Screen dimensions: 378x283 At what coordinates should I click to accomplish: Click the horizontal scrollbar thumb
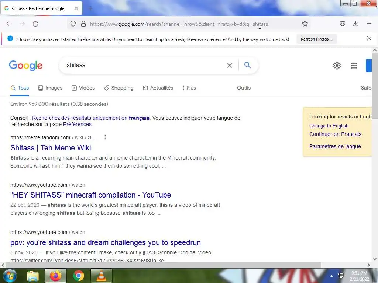[164, 265]
